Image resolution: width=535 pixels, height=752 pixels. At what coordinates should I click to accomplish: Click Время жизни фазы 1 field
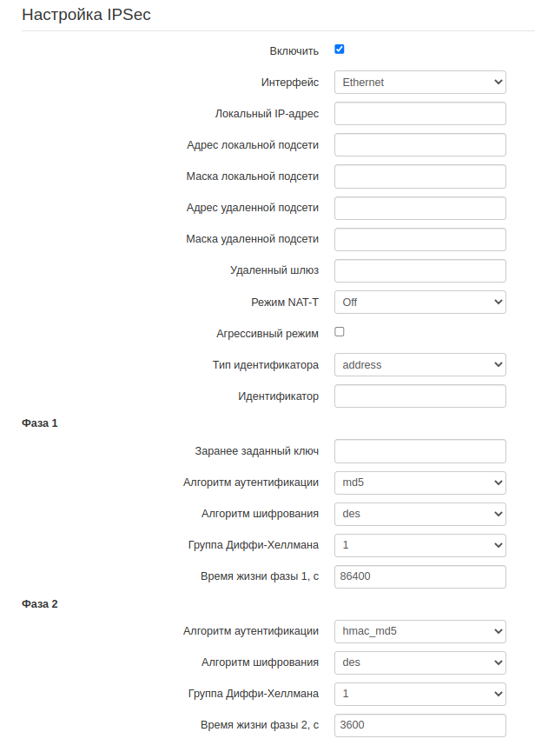click(x=419, y=576)
